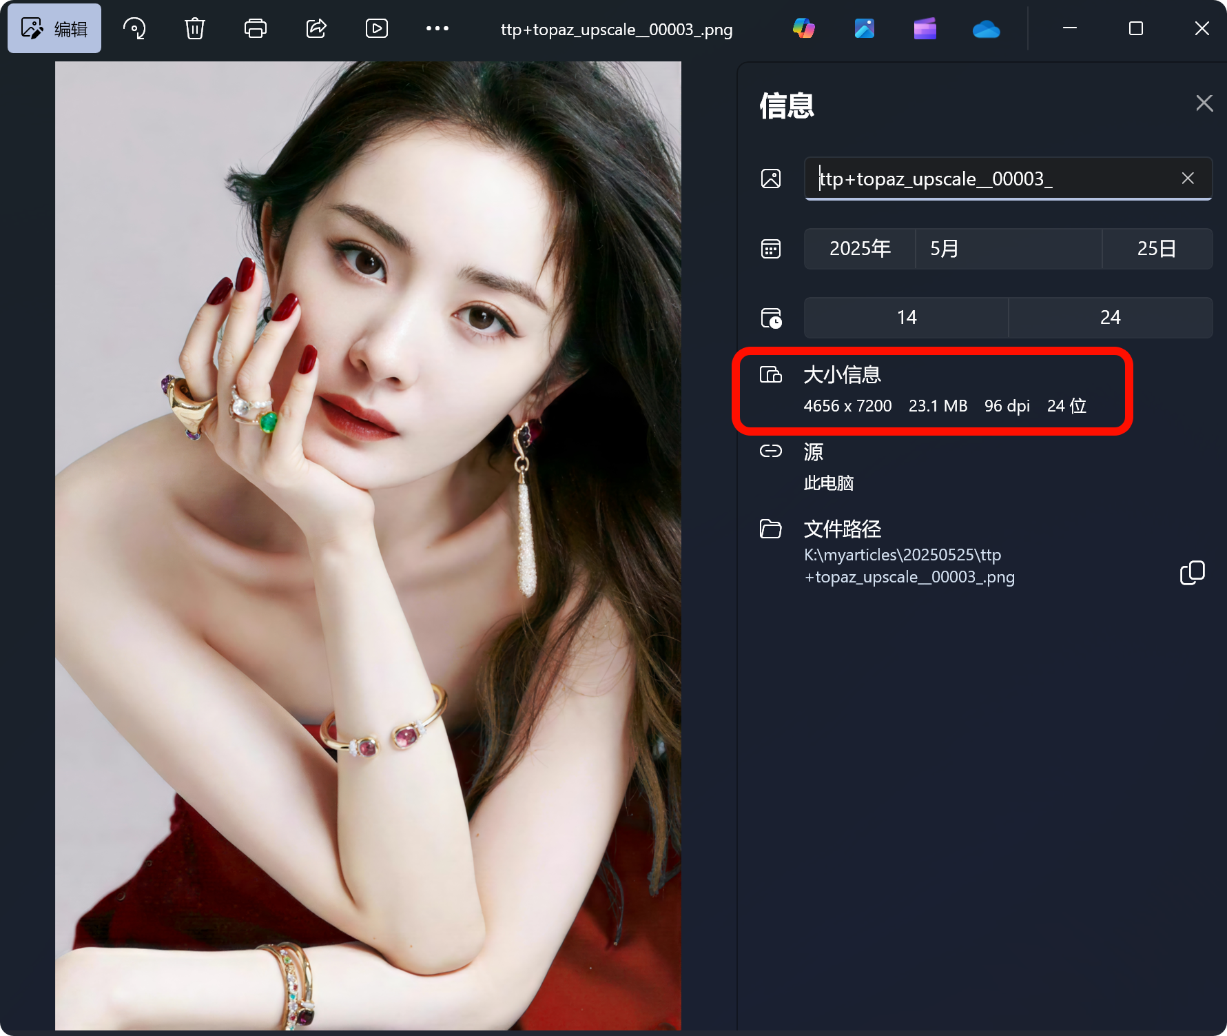This screenshot has height=1036, width=1227.
Task: Rotate the image with the rotate icon
Action: coord(134,28)
